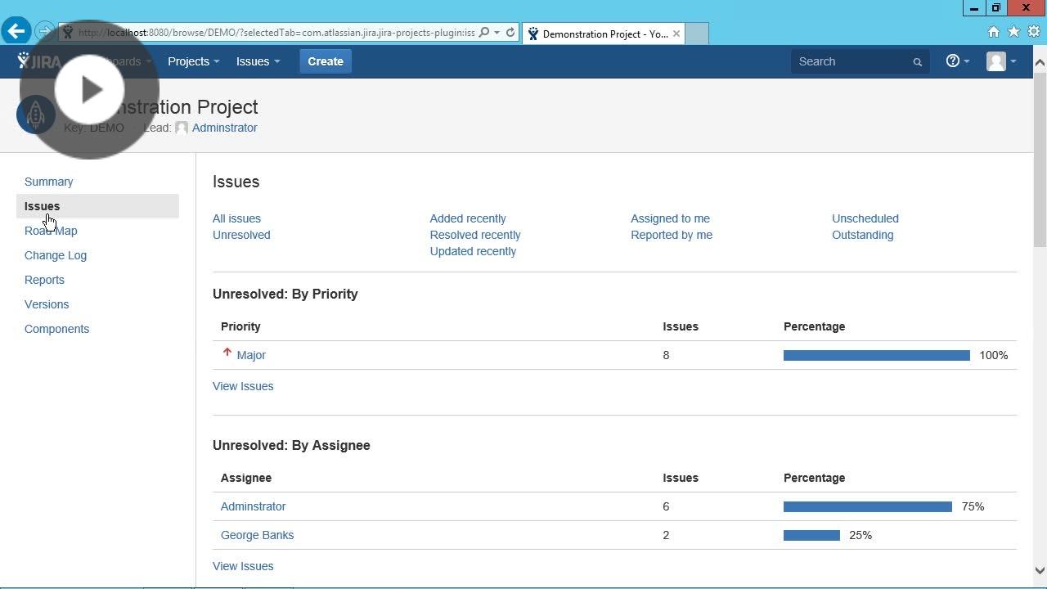
Task: Click the issue count 8 for Major
Action: (666, 355)
